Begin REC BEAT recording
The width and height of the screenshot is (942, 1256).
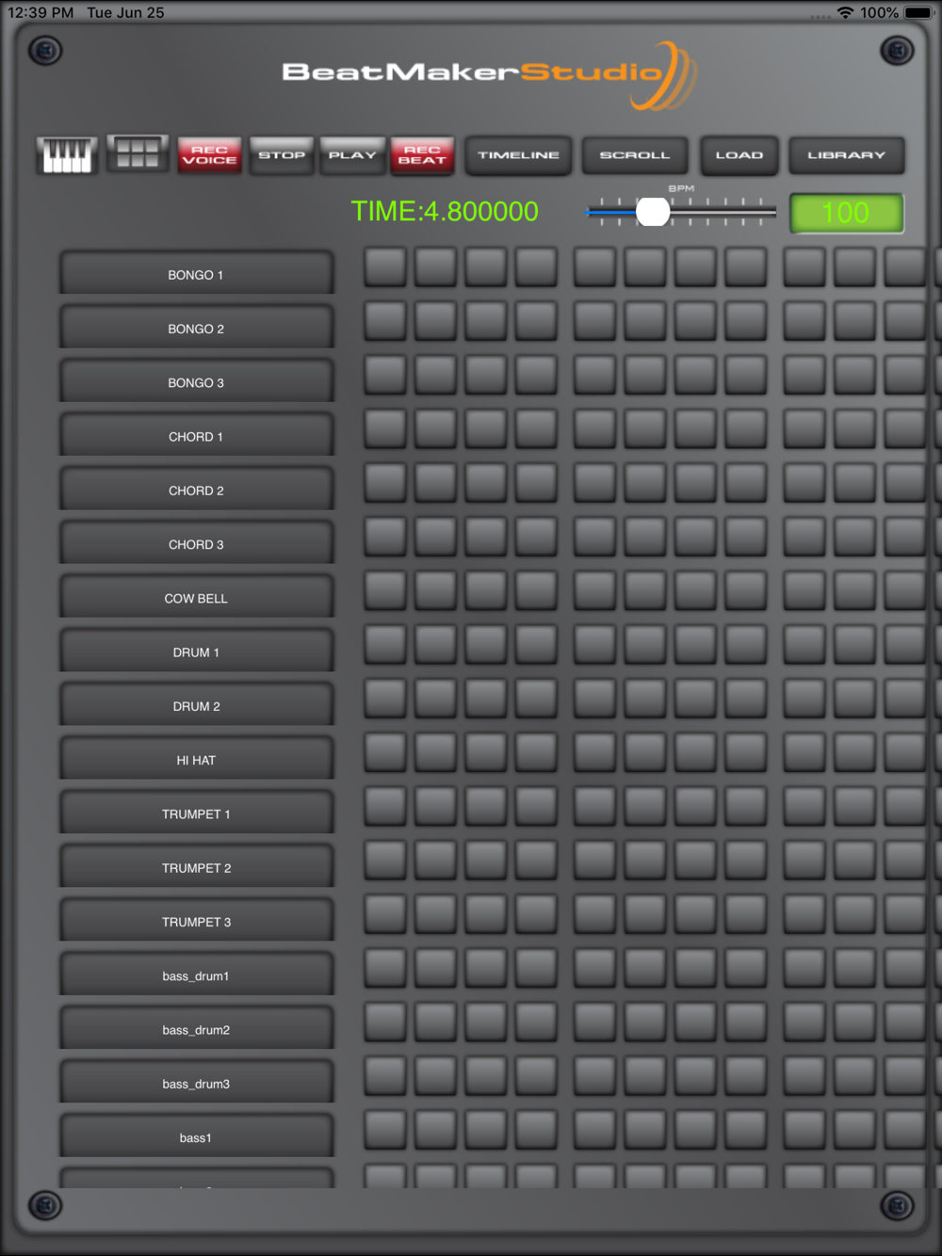coord(422,155)
